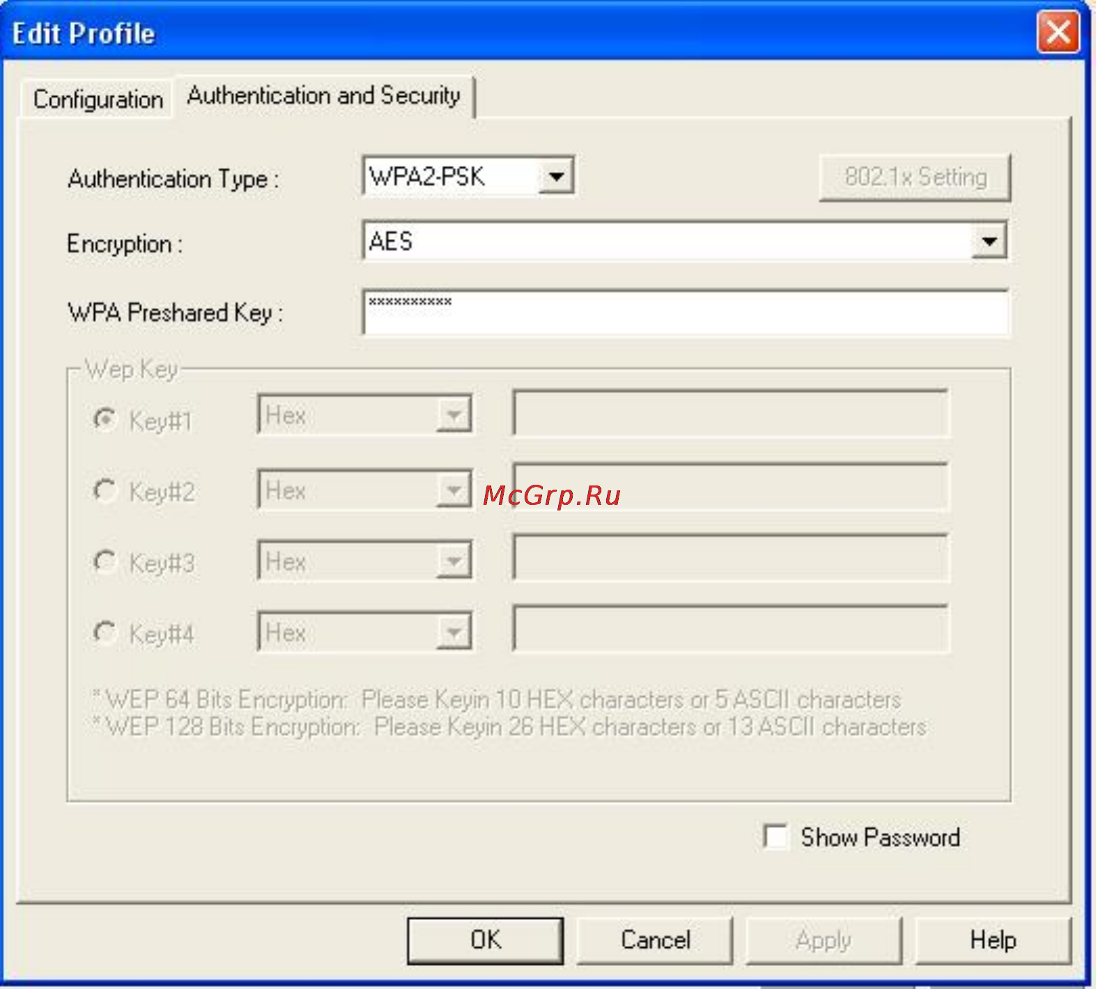Open Help for this dialog
Image resolution: width=1096 pixels, height=989 pixels.
[x=993, y=940]
